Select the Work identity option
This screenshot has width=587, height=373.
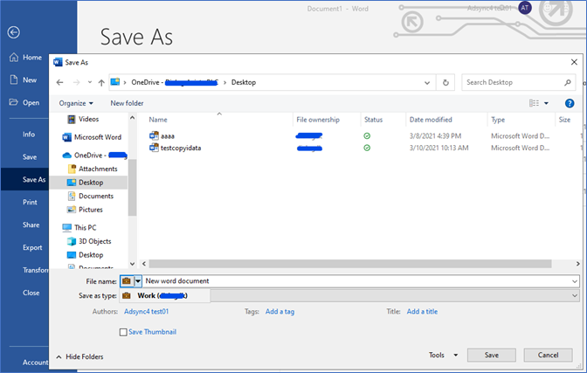(165, 296)
